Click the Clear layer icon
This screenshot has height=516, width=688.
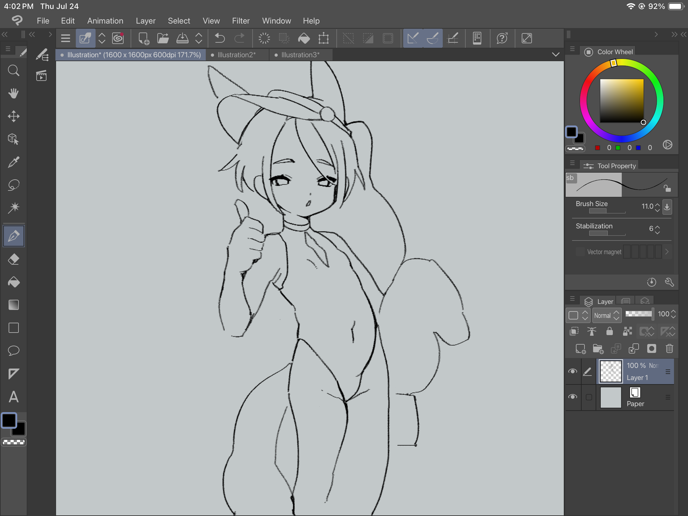264,38
